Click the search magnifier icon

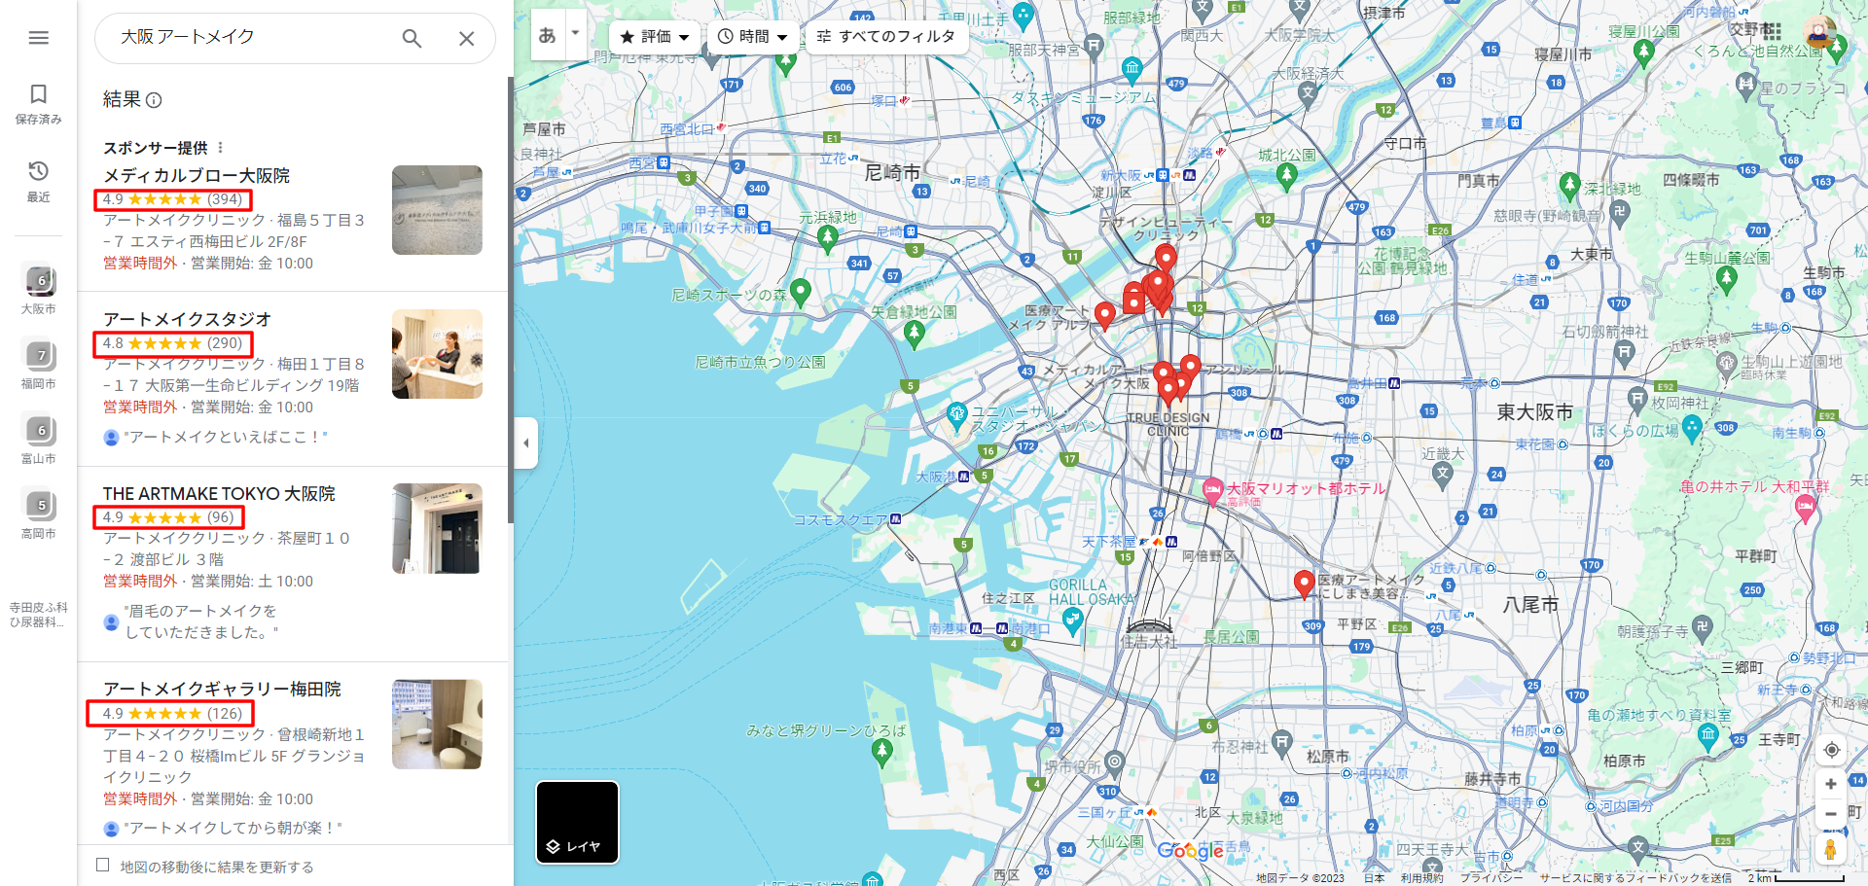[x=413, y=38]
